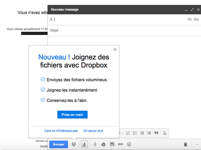Image resolution: width=201 pixels, height=150 pixels.
Task: Select 'Conservez-les à l'abri.' text
Action: (x=67, y=101)
